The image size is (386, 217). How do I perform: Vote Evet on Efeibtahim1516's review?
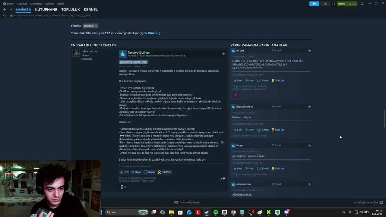point(238,130)
